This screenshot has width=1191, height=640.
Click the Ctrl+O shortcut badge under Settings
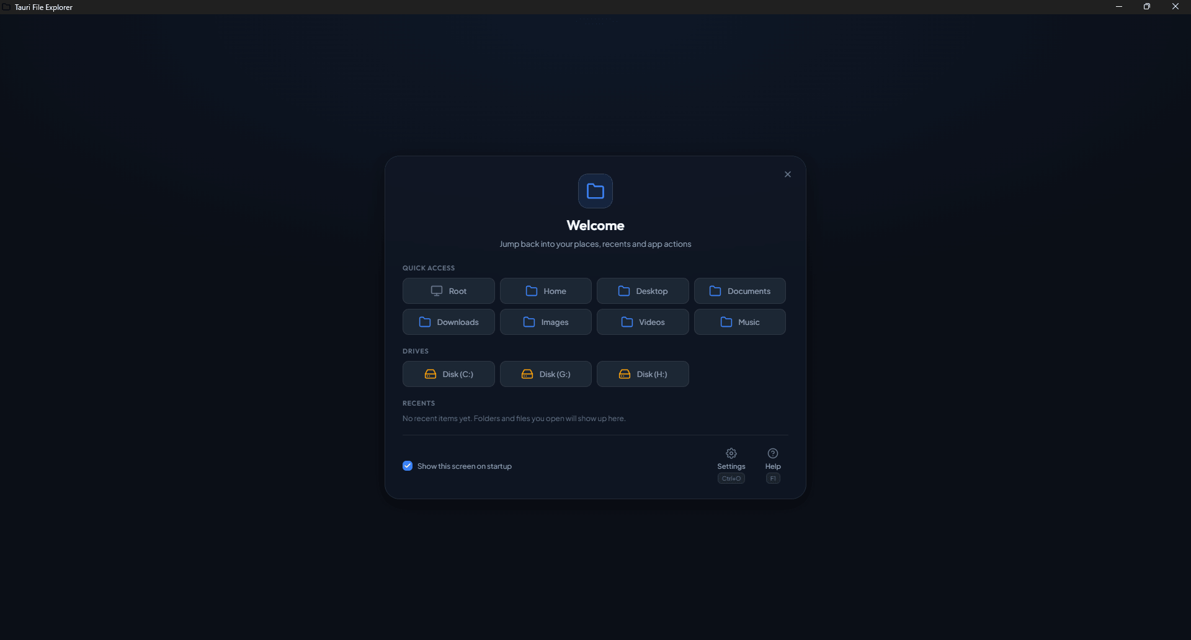click(x=731, y=478)
